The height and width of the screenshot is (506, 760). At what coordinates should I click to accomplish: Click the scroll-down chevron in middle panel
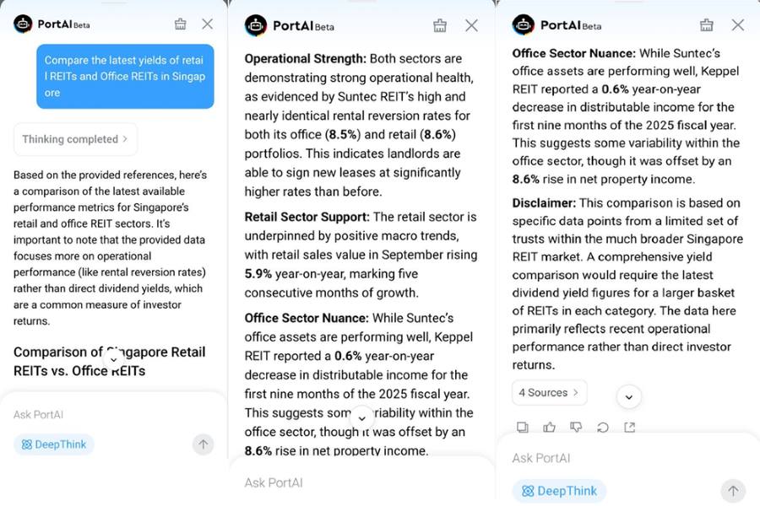click(x=362, y=417)
